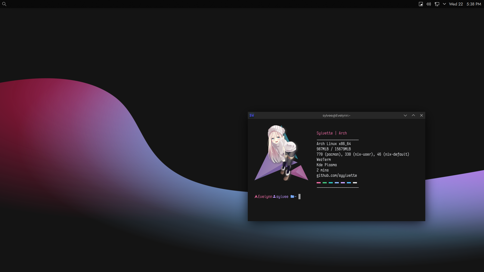Viewport: 484px width, 272px height.
Task: Open the network connections tray icon
Action: pyautogui.click(x=437, y=4)
